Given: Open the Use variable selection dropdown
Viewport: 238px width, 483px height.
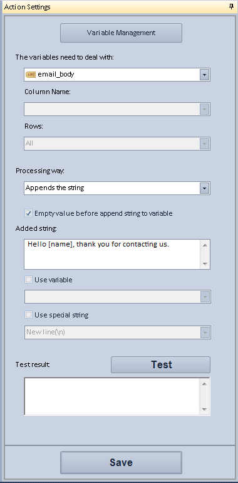Looking at the screenshot, I should 118,297.
